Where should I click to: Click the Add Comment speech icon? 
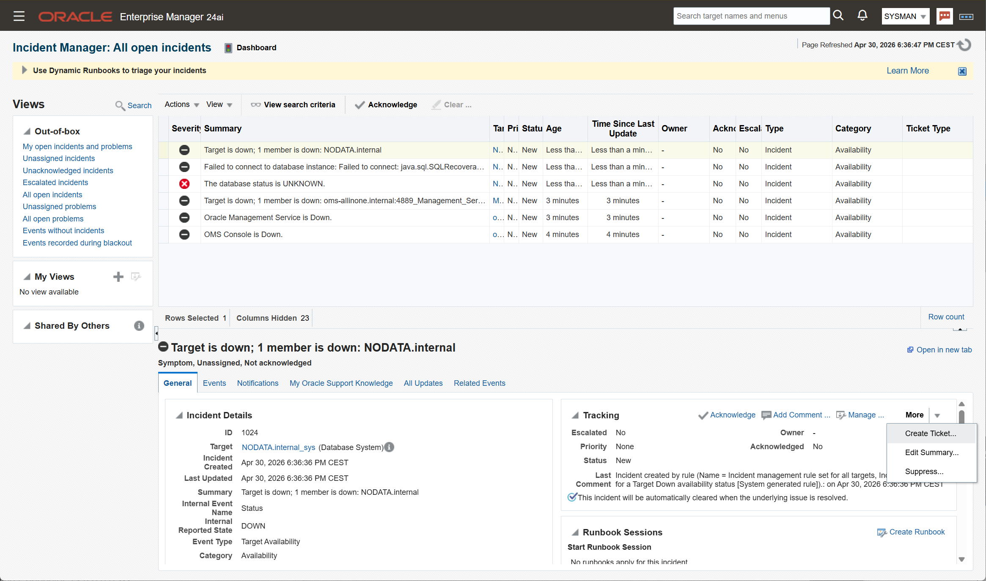coord(766,415)
